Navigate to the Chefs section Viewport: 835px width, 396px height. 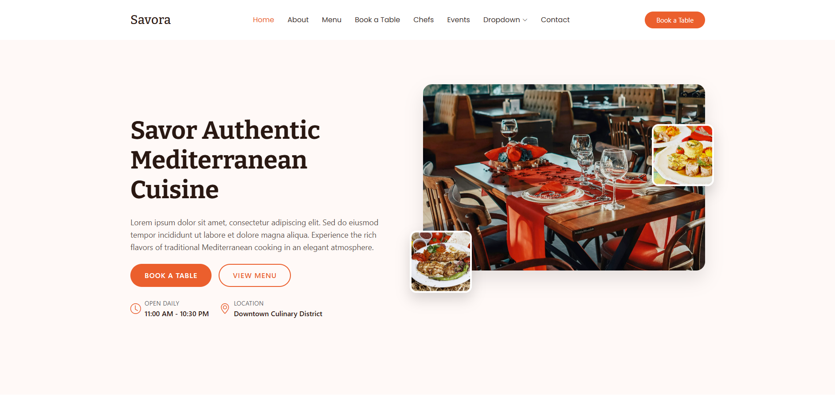pos(423,20)
